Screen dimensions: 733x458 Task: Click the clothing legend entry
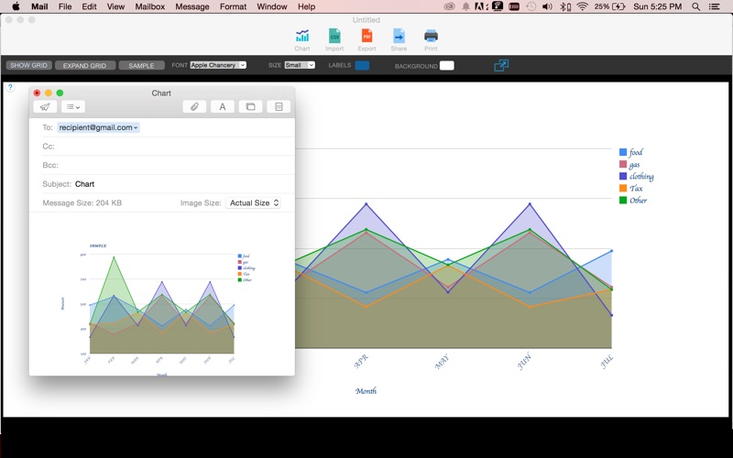point(637,176)
